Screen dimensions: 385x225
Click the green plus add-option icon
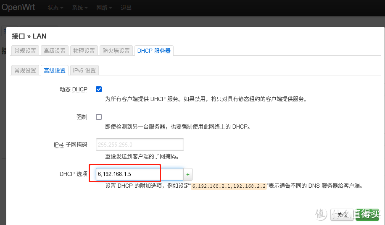click(x=188, y=174)
